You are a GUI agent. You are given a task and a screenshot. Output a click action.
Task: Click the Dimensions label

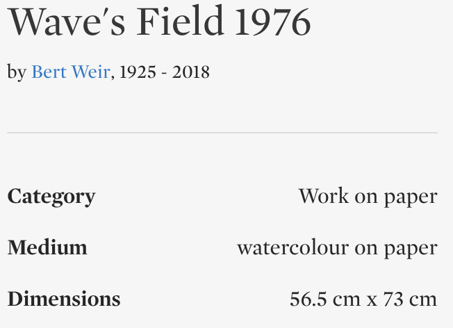coord(63,300)
